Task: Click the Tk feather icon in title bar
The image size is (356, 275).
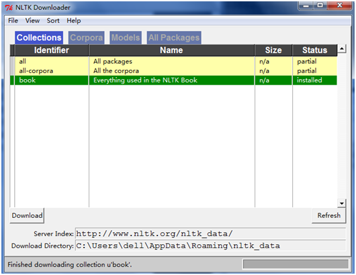Action: [x=9, y=7]
